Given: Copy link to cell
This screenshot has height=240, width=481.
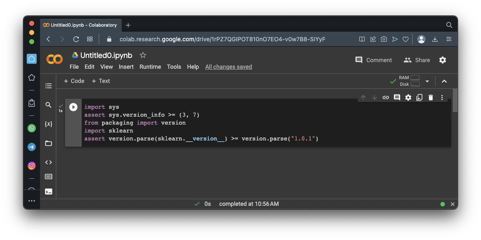Looking at the screenshot, I should (x=386, y=97).
